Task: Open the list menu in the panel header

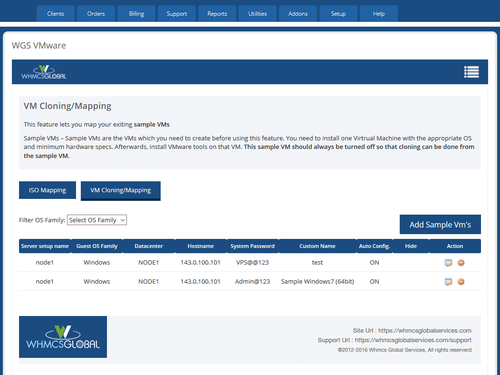Action: tap(471, 71)
